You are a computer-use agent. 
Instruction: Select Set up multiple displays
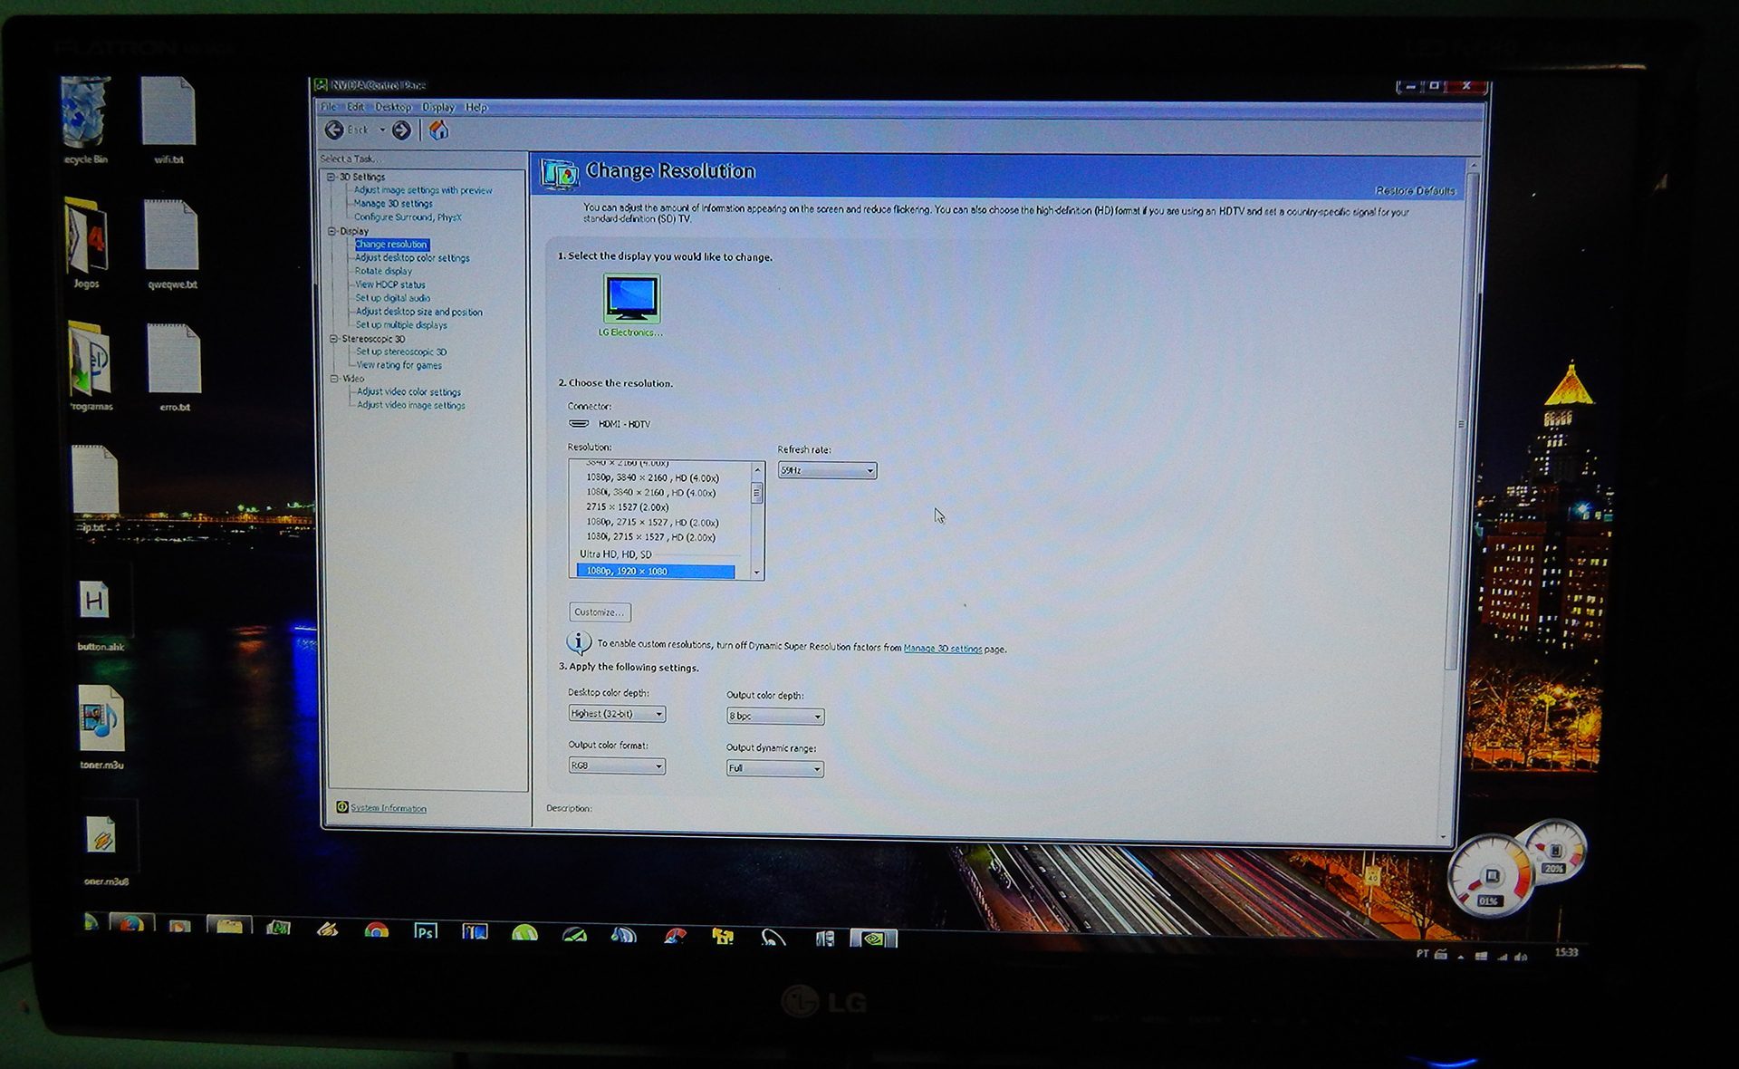(x=401, y=325)
